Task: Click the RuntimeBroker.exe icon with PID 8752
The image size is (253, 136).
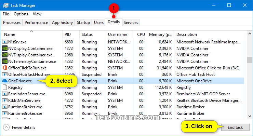Action: click(5, 107)
